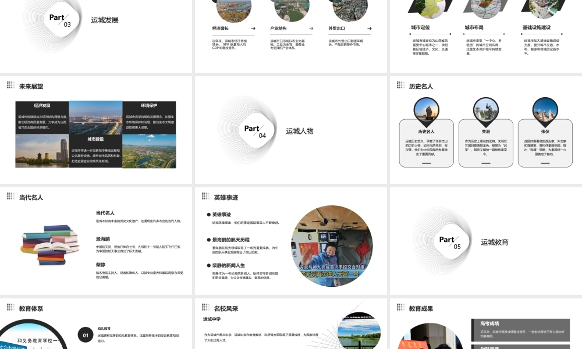Click the 英雄事迹 slide title
This screenshot has height=349, width=582.
pos(226,198)
